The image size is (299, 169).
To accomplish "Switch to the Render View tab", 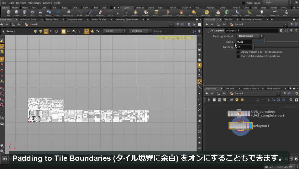I will pyautogui.click(x=52, y=19).
